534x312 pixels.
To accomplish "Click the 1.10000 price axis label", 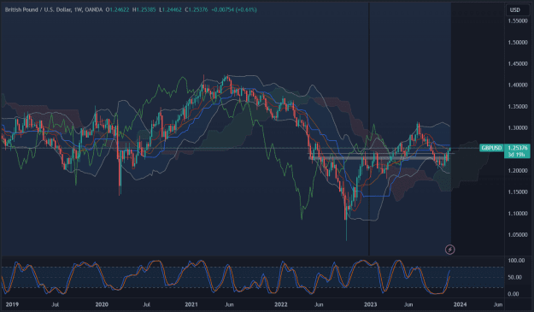I will [x=518, y=214].
